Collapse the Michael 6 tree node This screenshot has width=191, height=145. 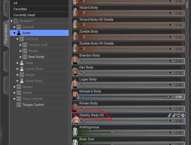11,21
